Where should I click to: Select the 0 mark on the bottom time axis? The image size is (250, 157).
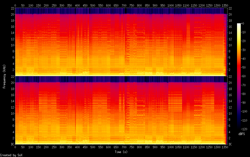point(15,147)
